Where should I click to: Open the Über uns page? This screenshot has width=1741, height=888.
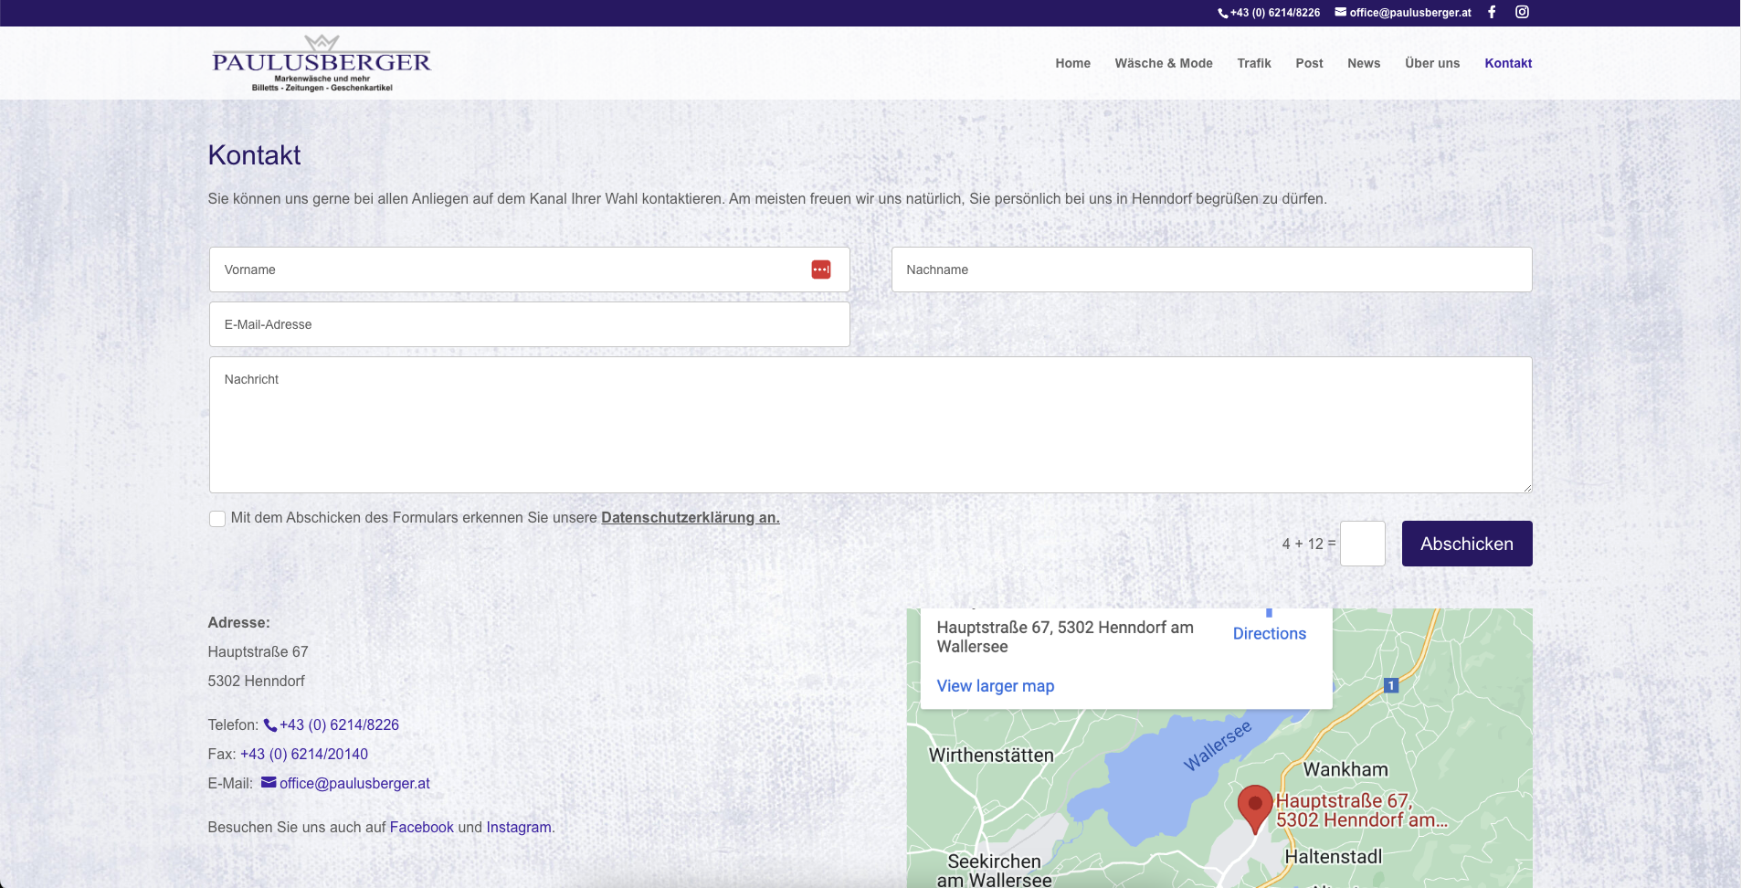1431,63
